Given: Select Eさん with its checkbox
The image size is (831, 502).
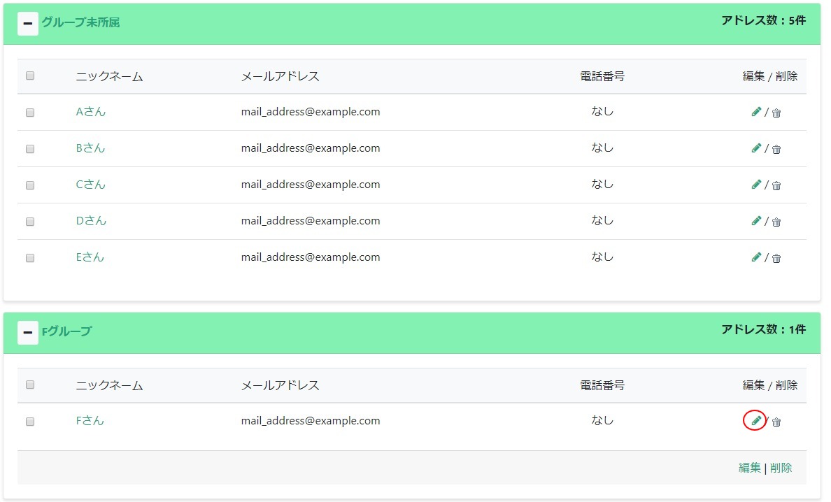Looking at the screenshot, I should tap(30, 258).
